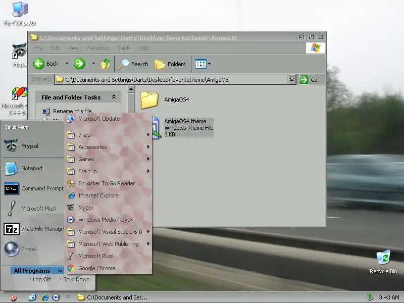Viewport: 404px width, 303px height.
Task: Switch to C:\Documents and Set... taskbar button
Action: click(x=113, y=297)
